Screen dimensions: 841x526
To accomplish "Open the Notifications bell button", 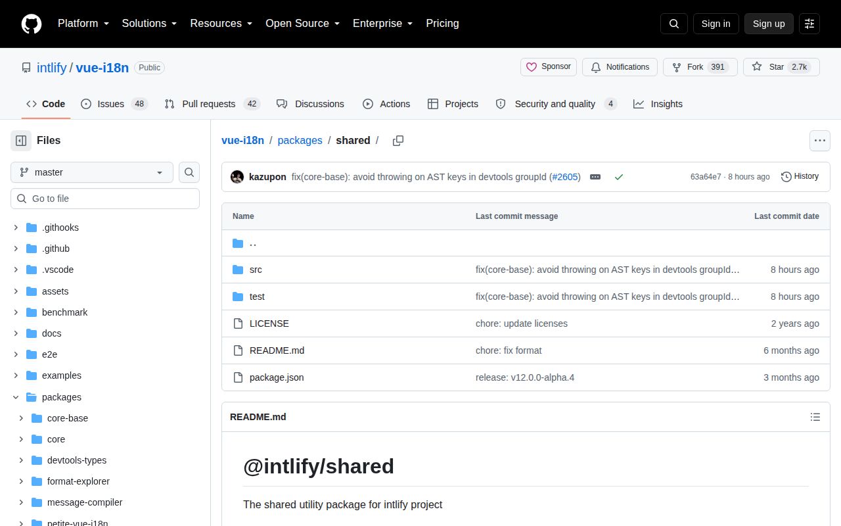I will [x=620, y=67].
